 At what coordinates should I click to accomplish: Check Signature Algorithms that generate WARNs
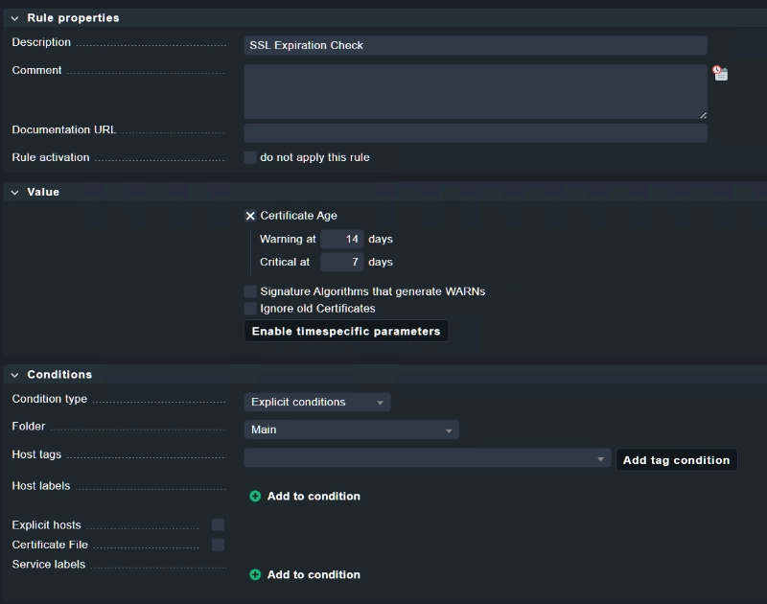pos(250,291)
